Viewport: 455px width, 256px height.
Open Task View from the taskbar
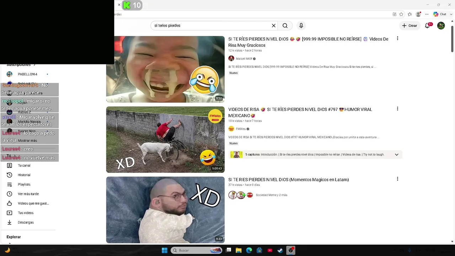pos(228,250)
